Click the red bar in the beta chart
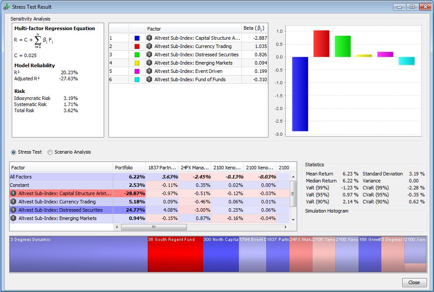The width and height of the screenshot is (434, 292). (321, 44)
